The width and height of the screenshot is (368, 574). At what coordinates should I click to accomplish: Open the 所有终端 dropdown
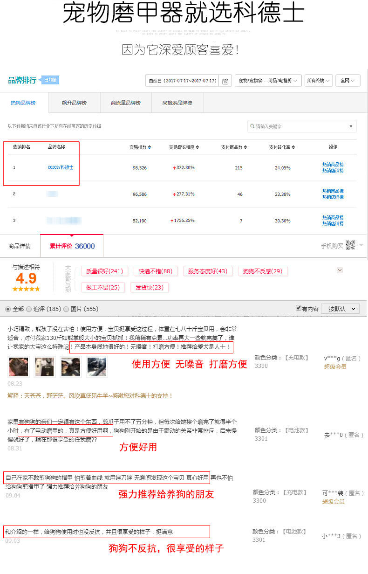pos(319,81)
